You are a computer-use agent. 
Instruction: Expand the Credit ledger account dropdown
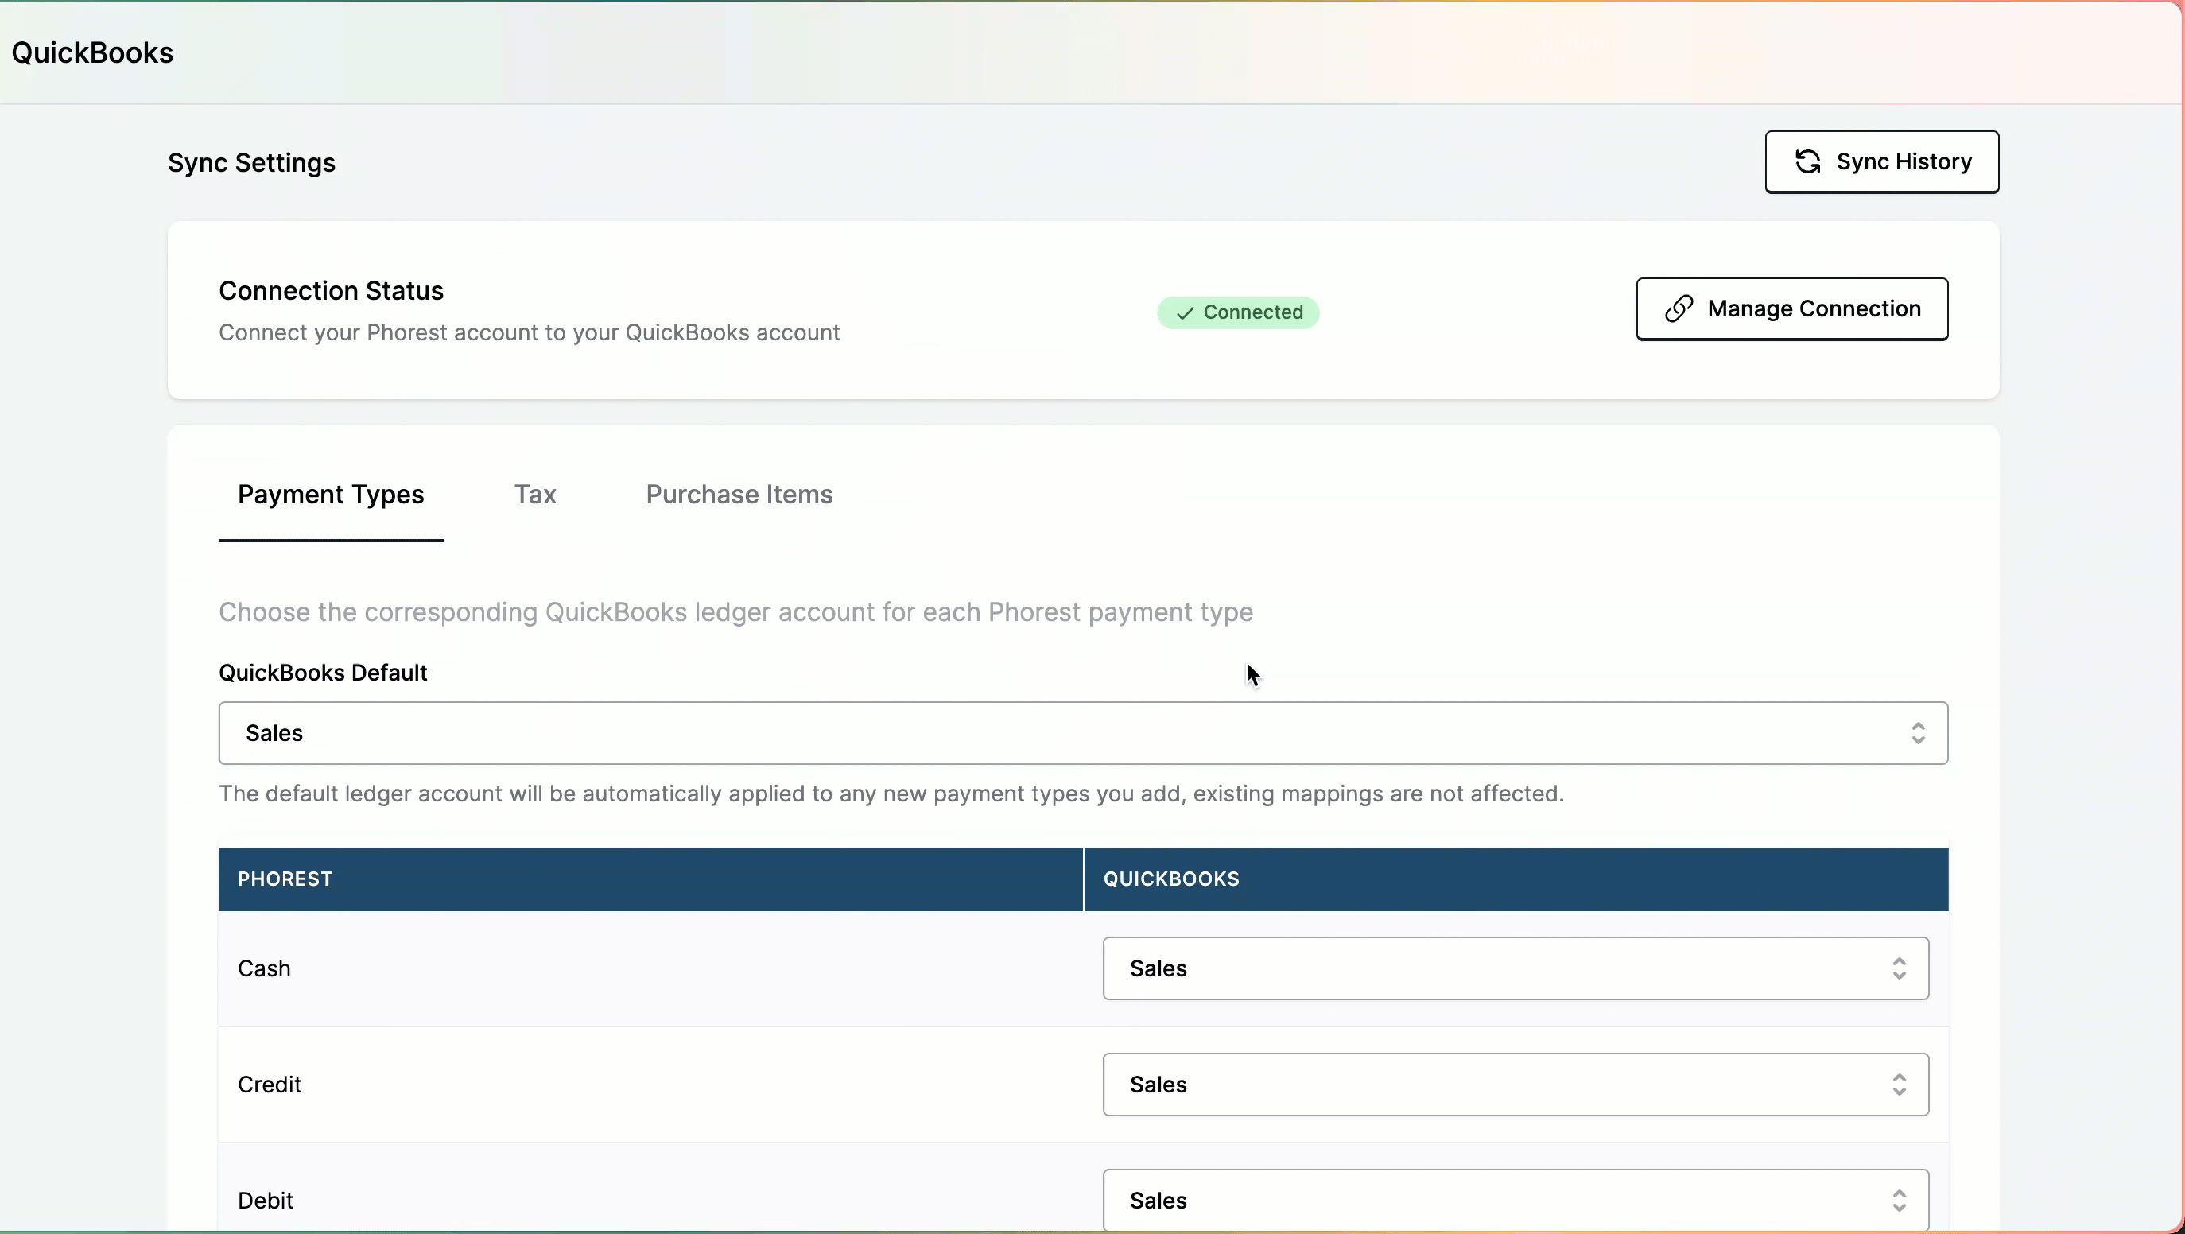(1515, 1085)
